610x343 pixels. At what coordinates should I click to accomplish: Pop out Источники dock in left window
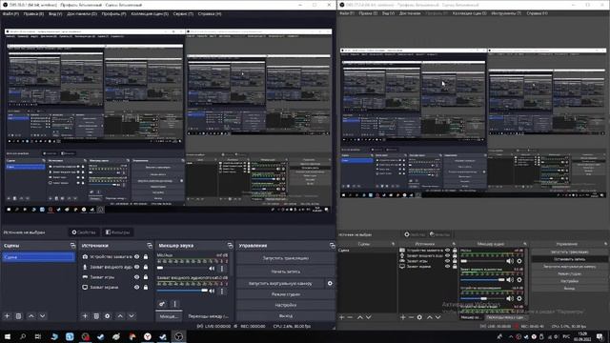(150, 246)
